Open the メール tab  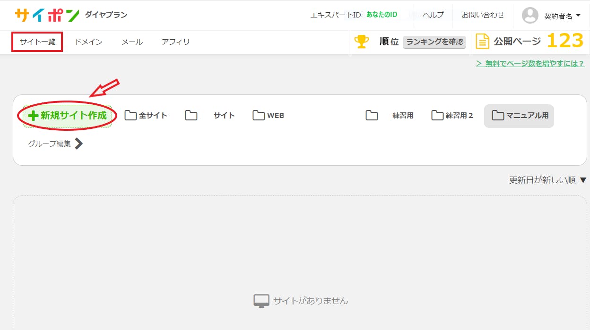132,42
